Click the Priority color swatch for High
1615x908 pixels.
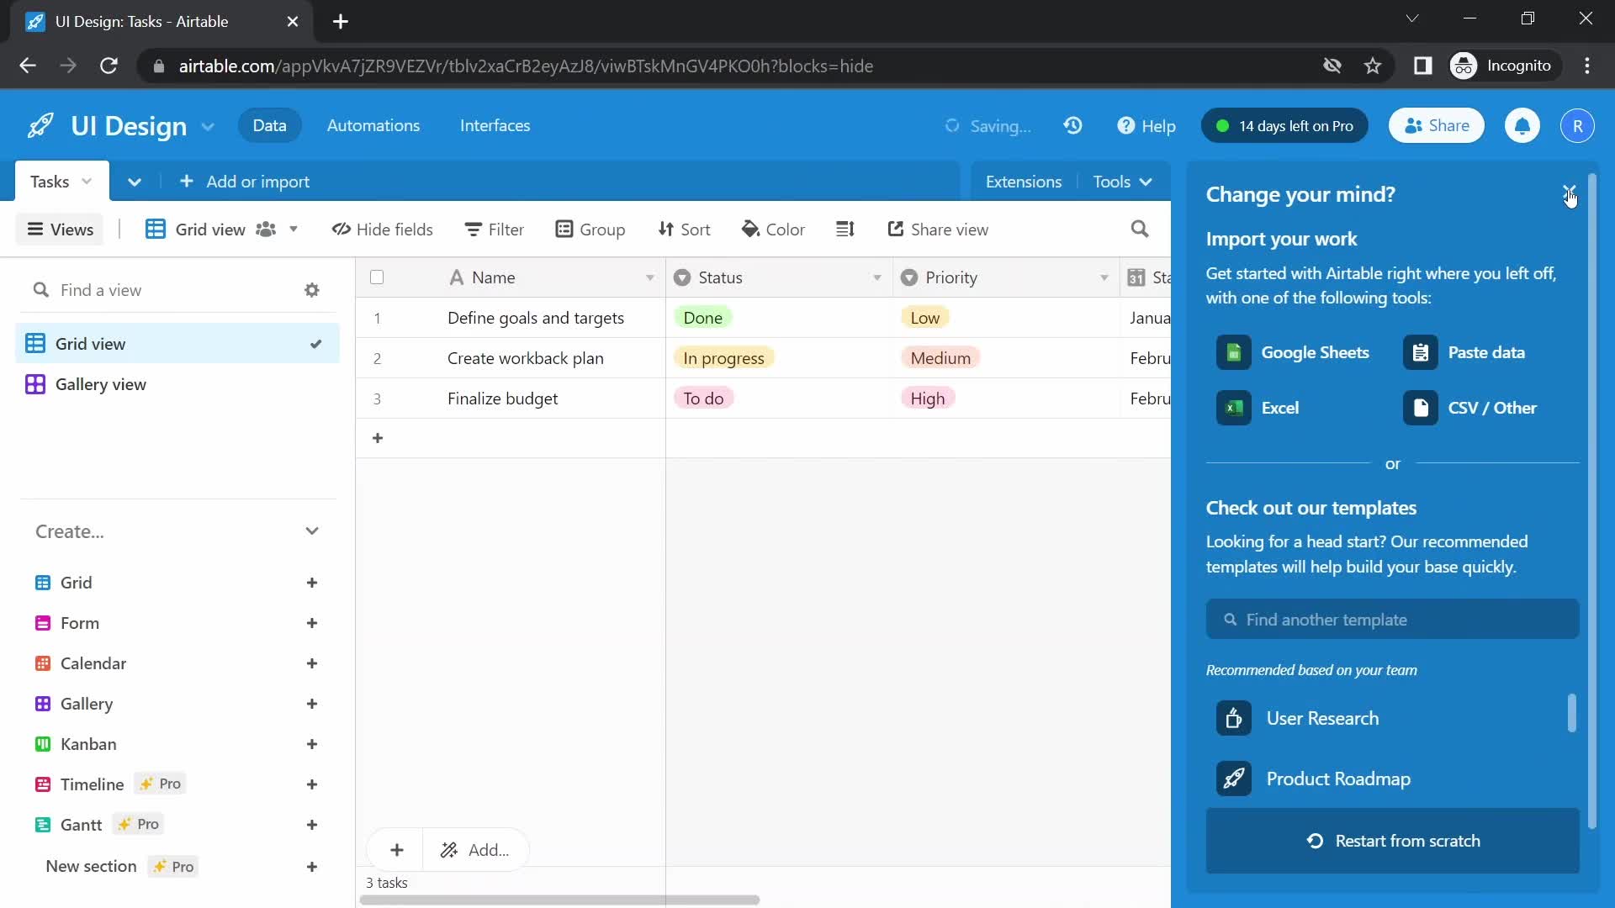925,398
